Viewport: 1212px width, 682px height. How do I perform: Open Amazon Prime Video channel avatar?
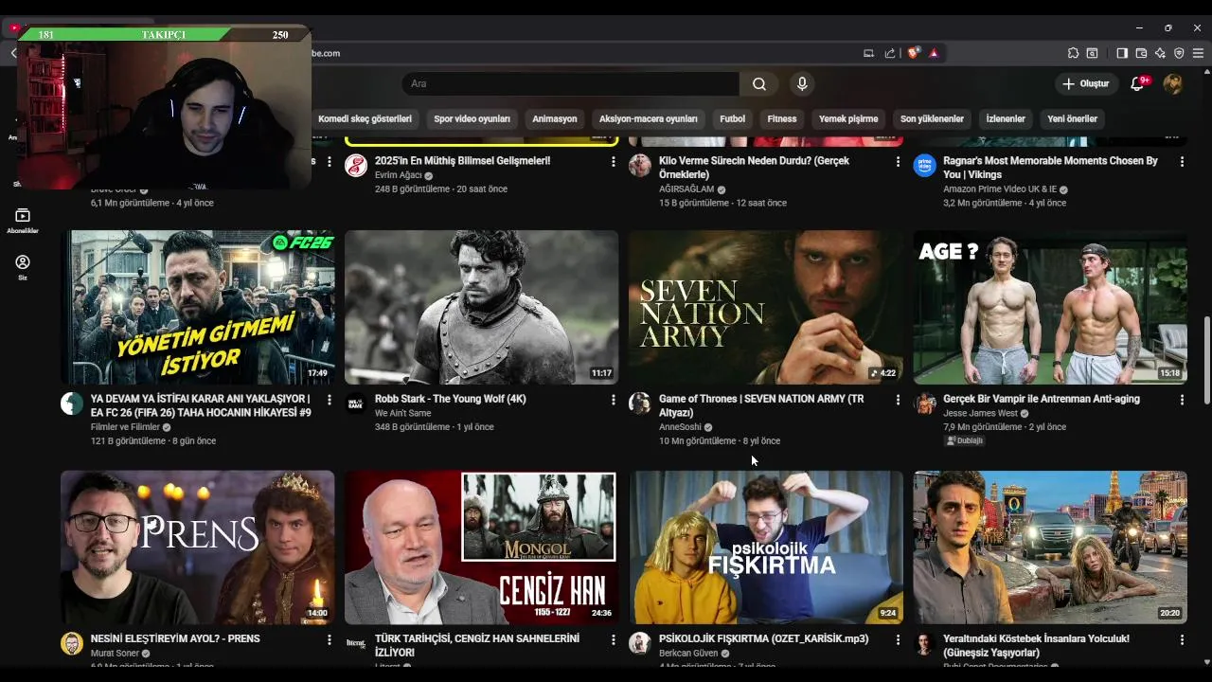click(924, 166)
